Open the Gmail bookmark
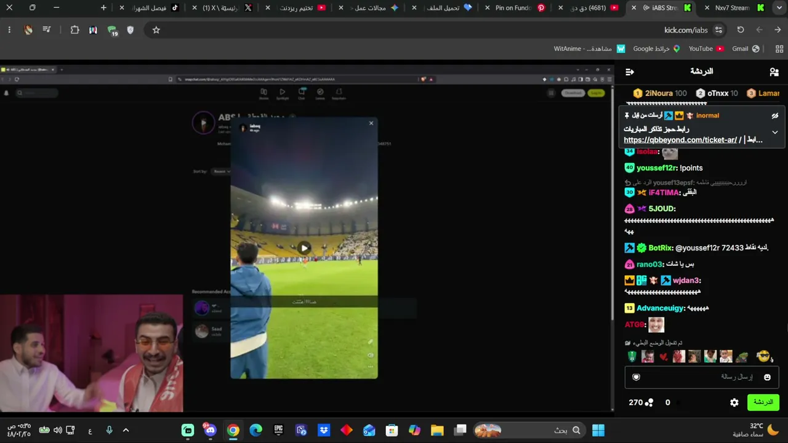 746,49
